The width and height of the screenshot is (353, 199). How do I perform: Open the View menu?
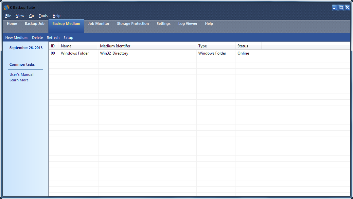tap(20, 16)
